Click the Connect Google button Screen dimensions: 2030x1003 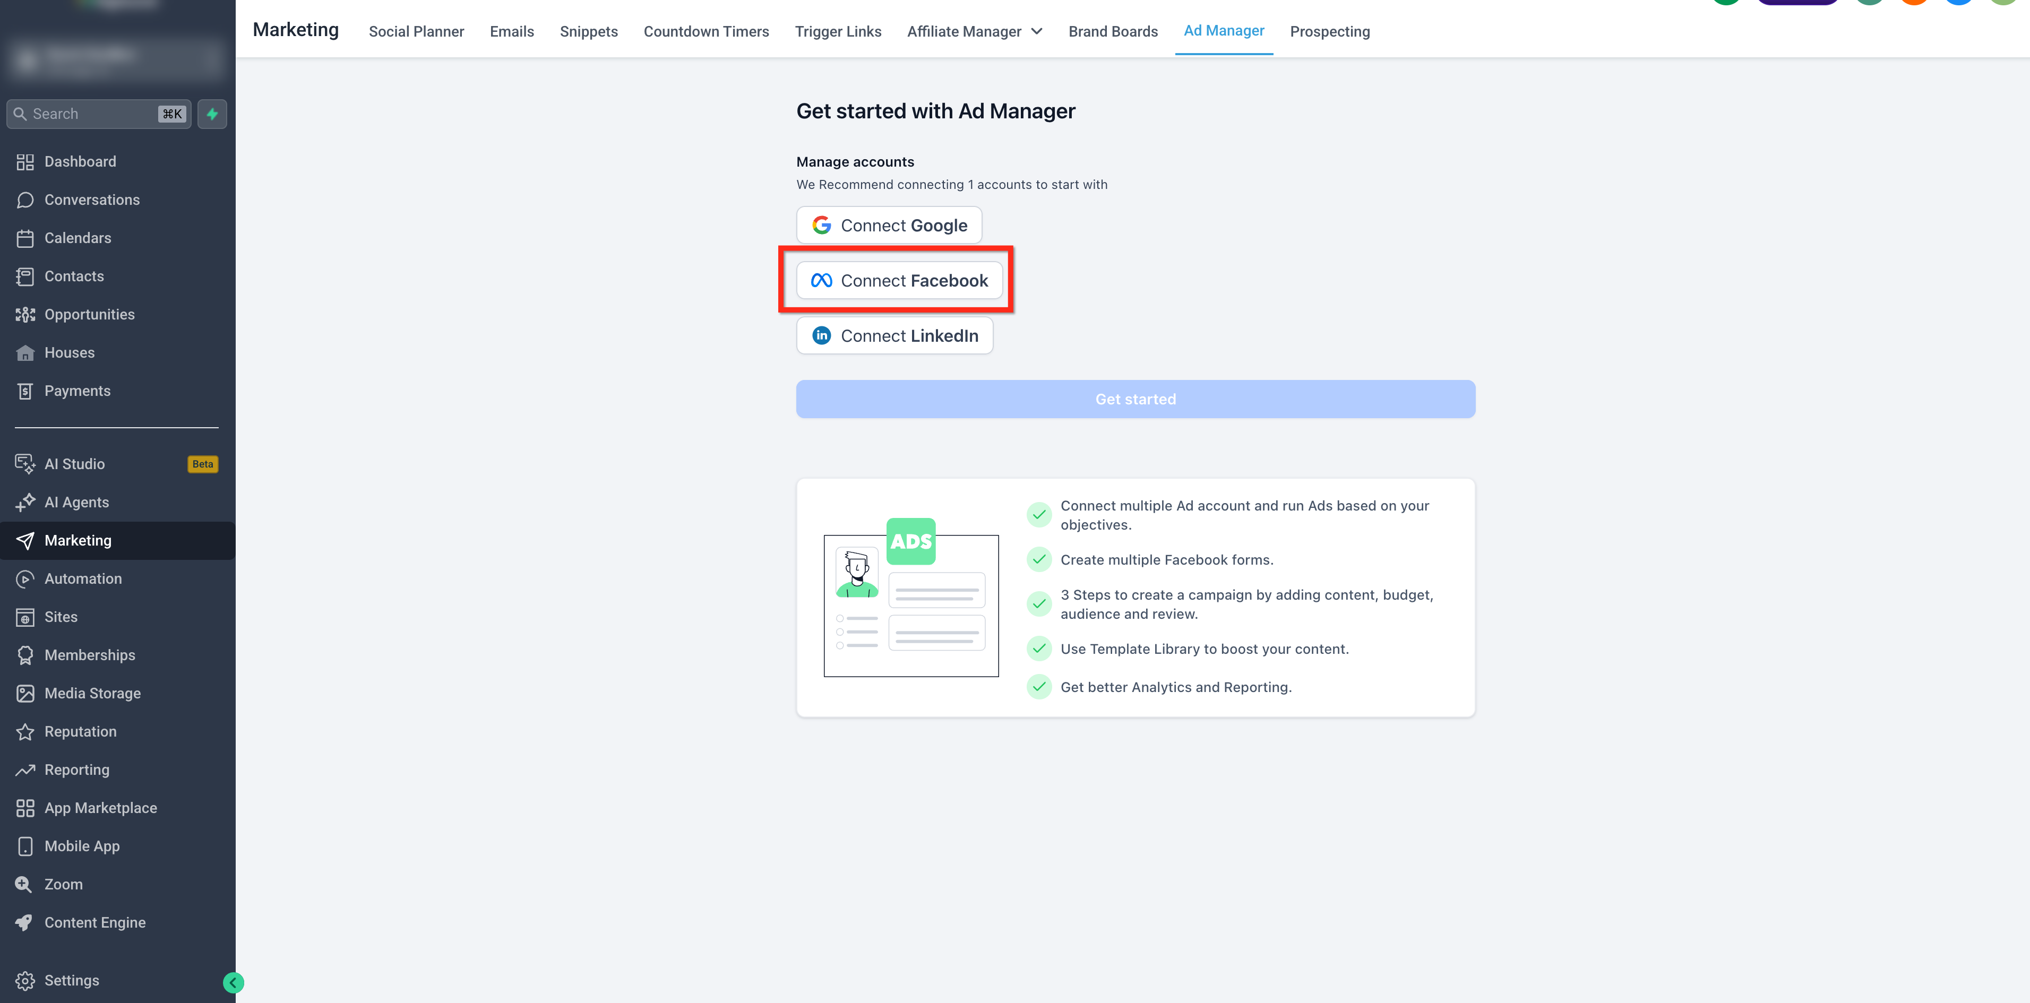(x=889, y=226)
